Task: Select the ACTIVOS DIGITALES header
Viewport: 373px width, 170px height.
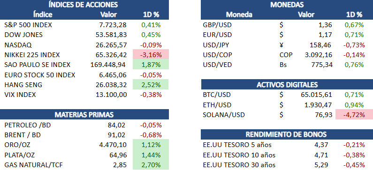Action: pyautogui.click(x=287, y=84)
